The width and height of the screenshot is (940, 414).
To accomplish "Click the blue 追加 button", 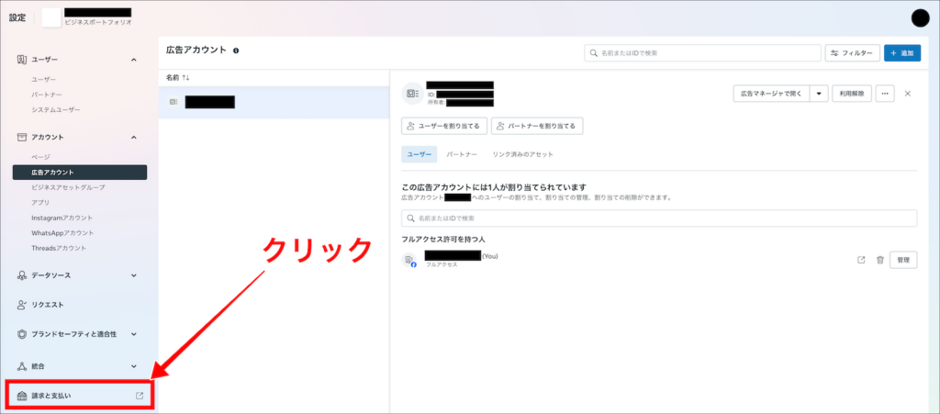I will click(902, 52).
